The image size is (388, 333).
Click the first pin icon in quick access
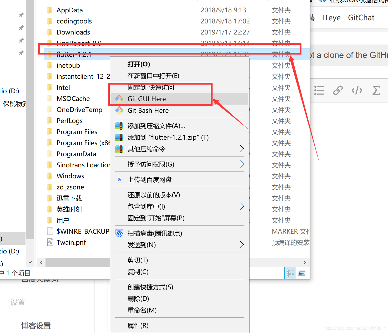pos(21,15)
